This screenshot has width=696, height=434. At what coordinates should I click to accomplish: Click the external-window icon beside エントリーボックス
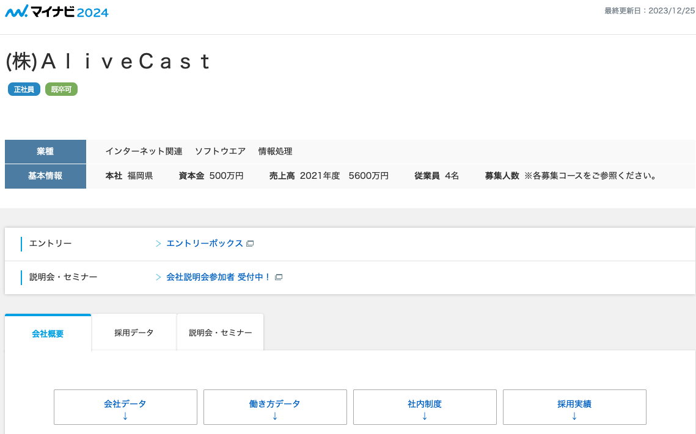coord(251,243)
